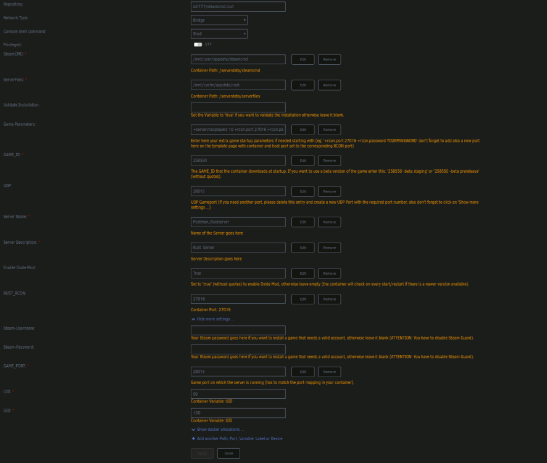
Task: Edit the Server Name entry
Action: tap(303, 222)
